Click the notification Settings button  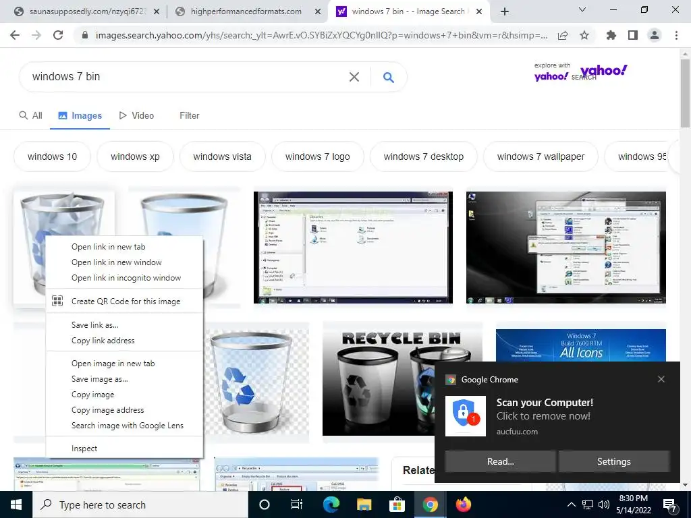(x=614, y=461)
